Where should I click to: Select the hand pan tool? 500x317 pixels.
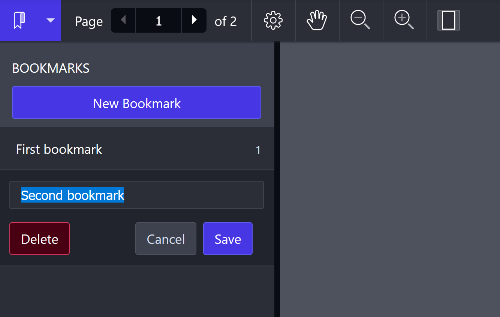pos(317,21)
